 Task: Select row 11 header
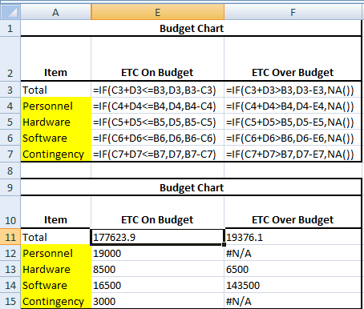click(10, 237)
